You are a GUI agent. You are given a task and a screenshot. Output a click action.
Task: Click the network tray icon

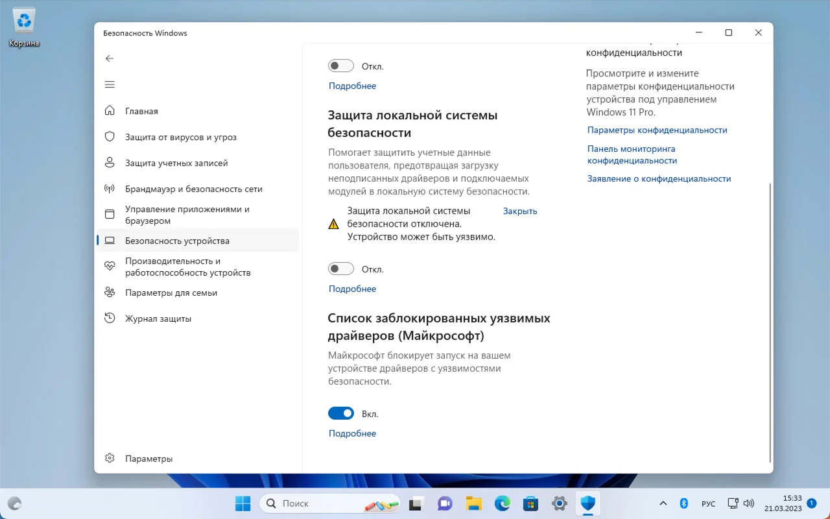click(733, 503)
